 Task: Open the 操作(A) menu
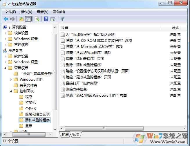pyautogui.click(x=26, y=12)
